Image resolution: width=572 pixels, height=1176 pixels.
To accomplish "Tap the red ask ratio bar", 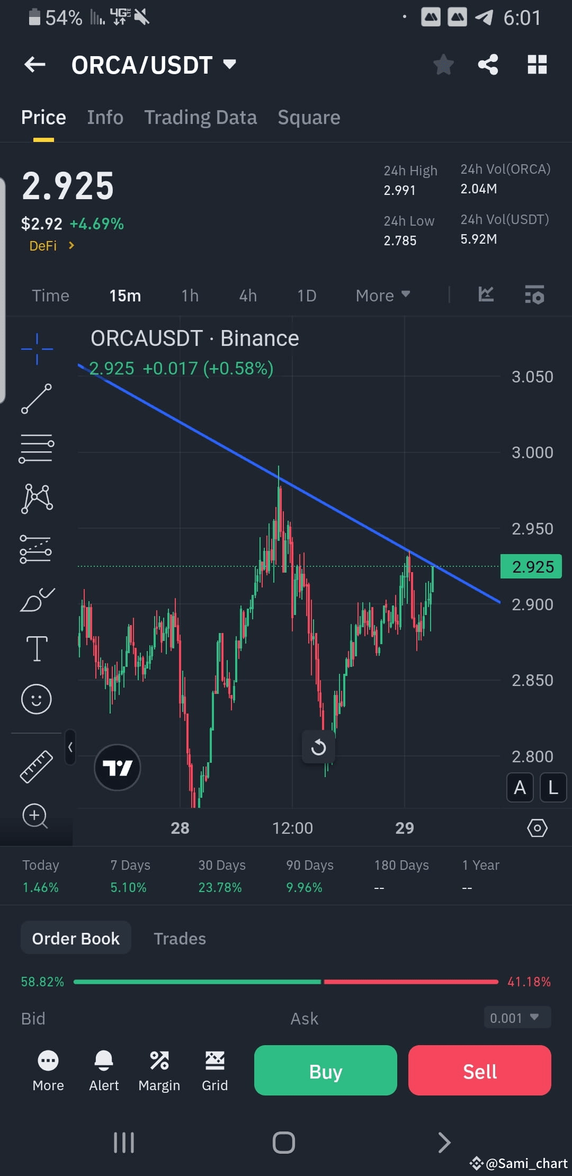I will [x=411, y=982].
